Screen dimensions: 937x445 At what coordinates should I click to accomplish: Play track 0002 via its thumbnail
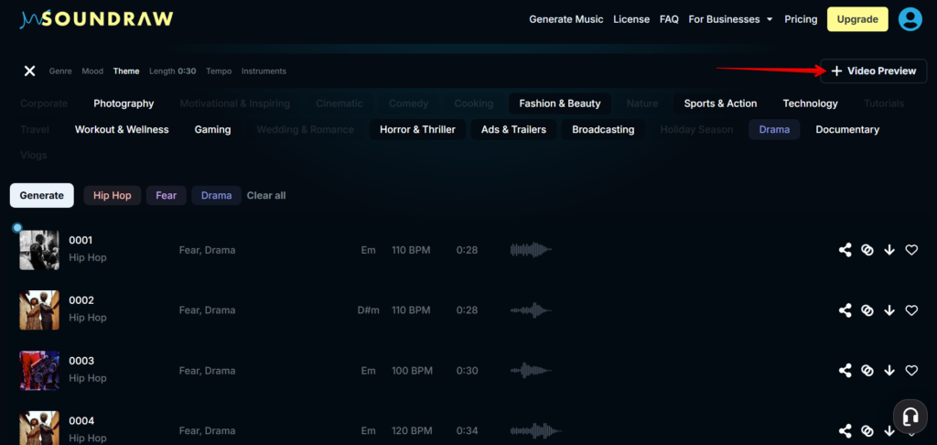click(x=39, y=310)
